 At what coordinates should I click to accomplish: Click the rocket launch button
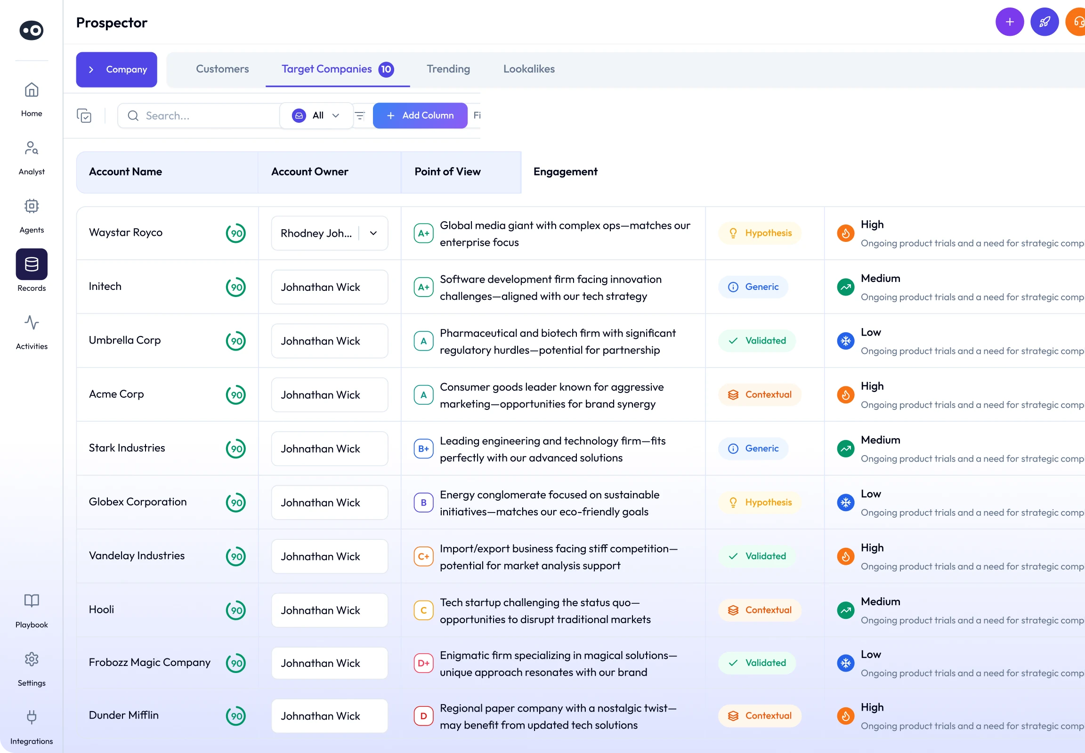coord(1045,22)
